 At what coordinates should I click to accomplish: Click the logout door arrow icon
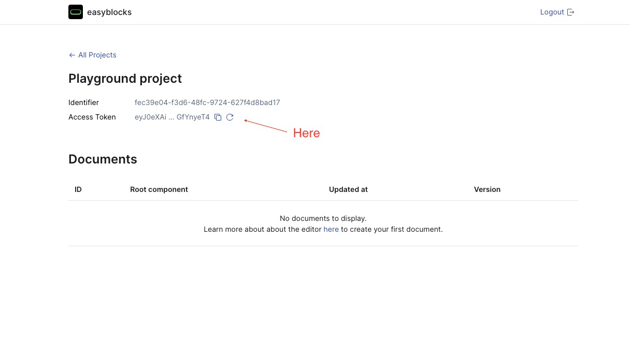coord(571,12)
